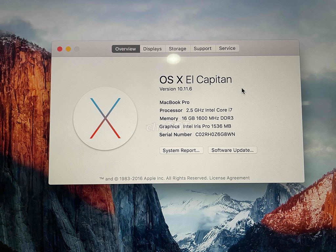Switch to the Displays tab

[x=152, y=49]
